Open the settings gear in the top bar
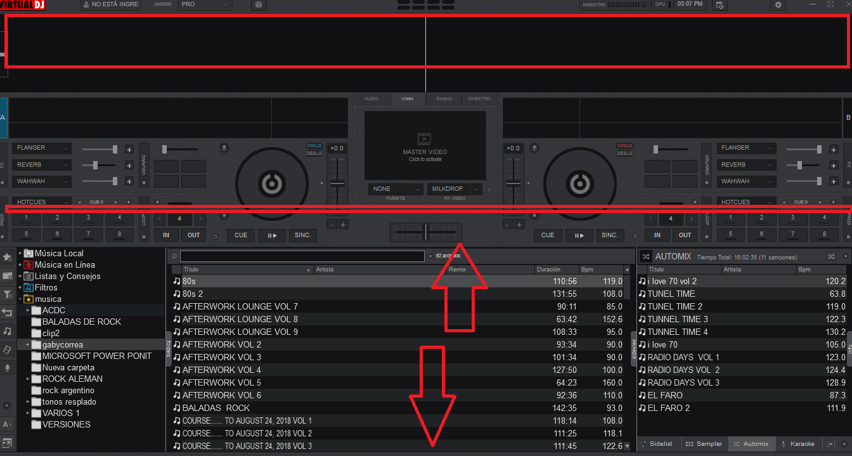Viewport: 852px width, 456px height. (x=778, y=4)
